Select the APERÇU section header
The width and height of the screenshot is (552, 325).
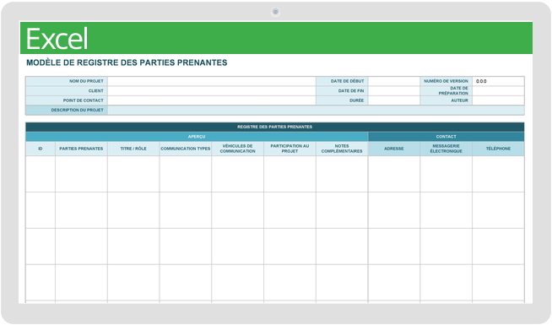pyautogui.click(x=197, y=137)
